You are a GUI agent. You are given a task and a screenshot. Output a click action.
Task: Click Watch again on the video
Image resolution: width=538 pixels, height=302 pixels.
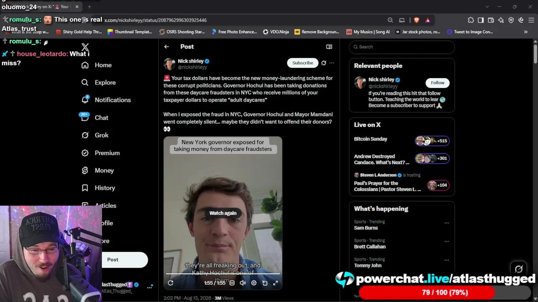click(223, 213)
